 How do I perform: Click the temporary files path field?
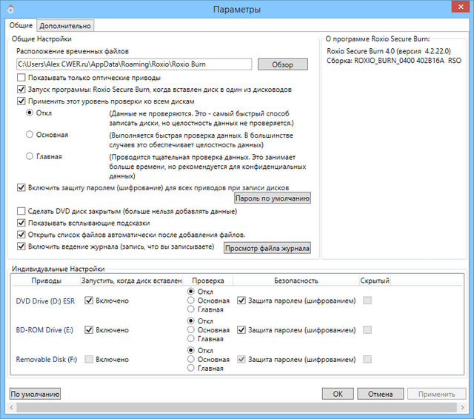tap(134, 64)
